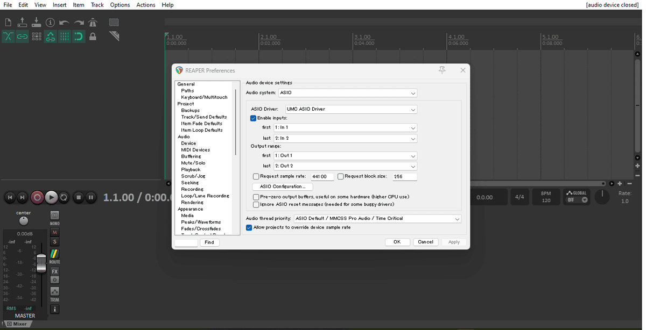646x330 pixels.
Task: Mute the master track
Action: click(54, 233)
